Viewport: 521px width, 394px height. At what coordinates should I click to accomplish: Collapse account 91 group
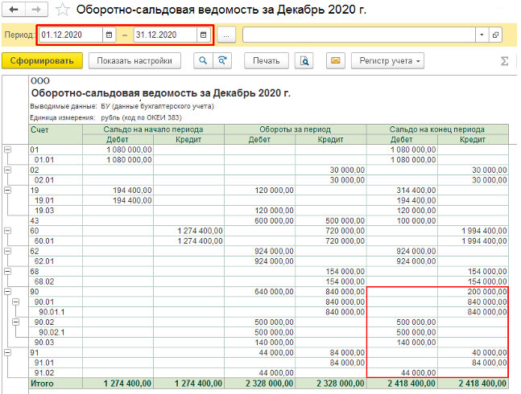7,352
